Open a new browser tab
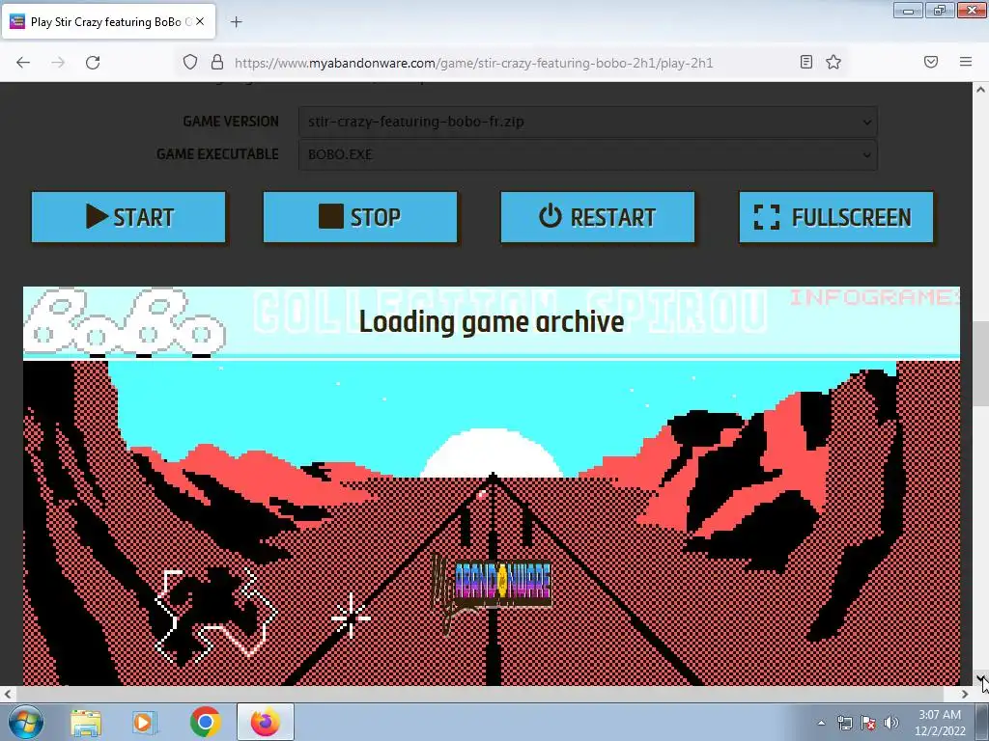The image size is (989, 741). coord(236,22)
